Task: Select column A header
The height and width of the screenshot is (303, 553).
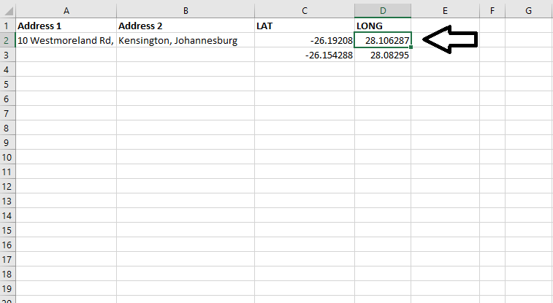Action: pyautogui.click(x=66, y=10)
